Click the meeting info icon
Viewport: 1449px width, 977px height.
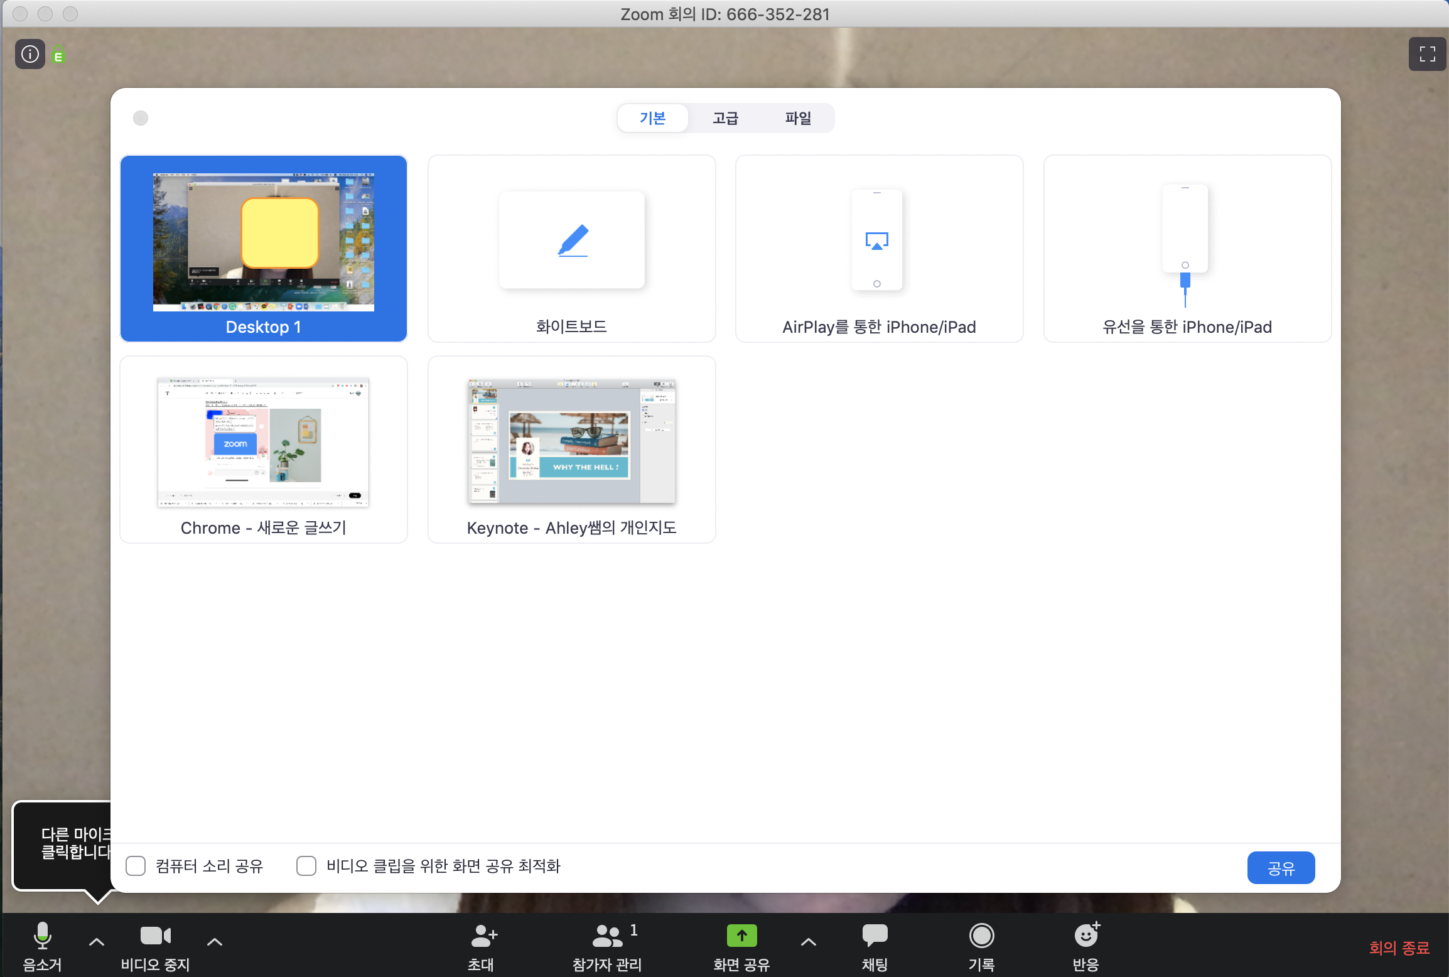click(30, 54)
